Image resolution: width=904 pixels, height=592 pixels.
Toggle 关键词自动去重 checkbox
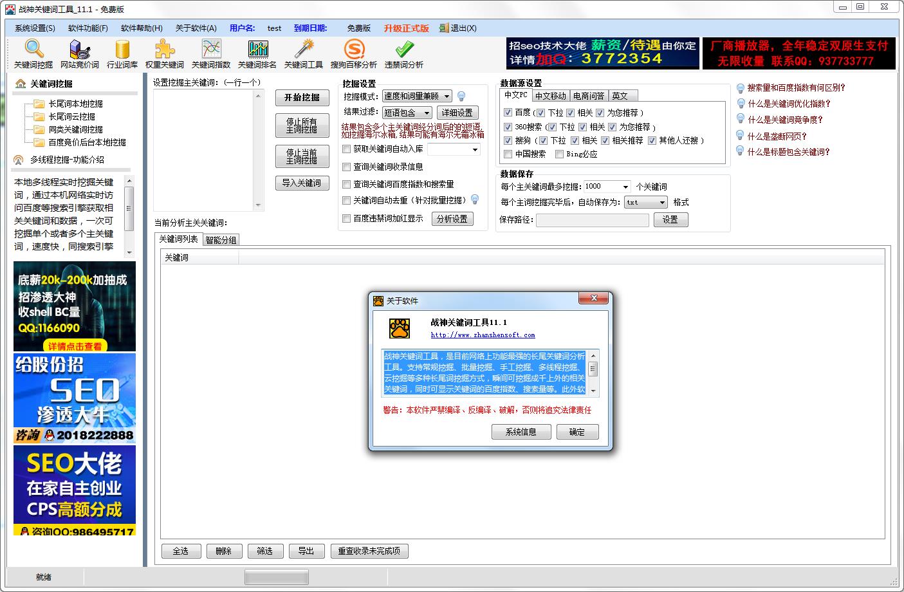pyautogui.click(x=347, y=200)
